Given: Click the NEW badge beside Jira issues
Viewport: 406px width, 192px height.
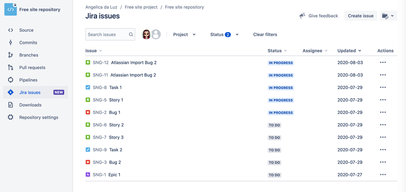Looking at the screenshot, I should 59,92.
